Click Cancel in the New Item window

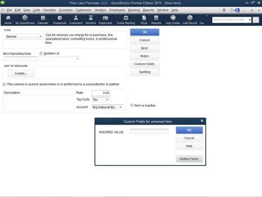[145, 40]
